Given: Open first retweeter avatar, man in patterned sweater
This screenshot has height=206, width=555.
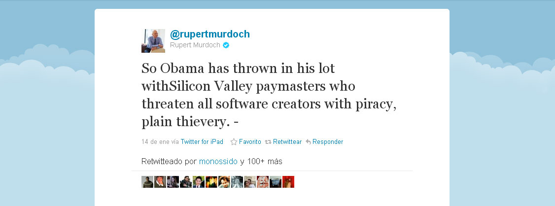Looking at the screenshot, I should coord(147,182).
